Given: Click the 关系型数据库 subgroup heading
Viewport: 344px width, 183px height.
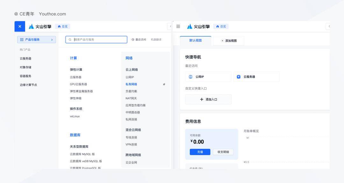Looking at the screenshot, I should [x=79, y=147].
